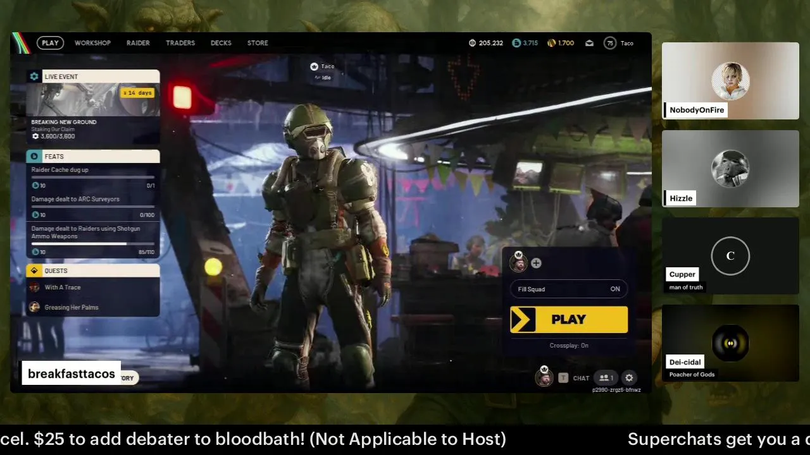Switch to the WORKSHOP tab
Screen dimensions: 810x455
[x=92, y=43]
